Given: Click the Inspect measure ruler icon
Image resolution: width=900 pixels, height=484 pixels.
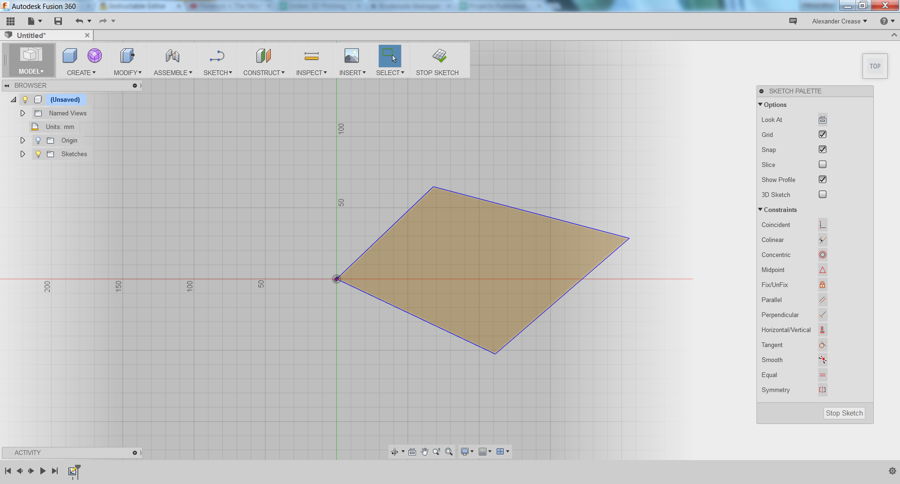Looking at the screenshot, I should [311, 56].
